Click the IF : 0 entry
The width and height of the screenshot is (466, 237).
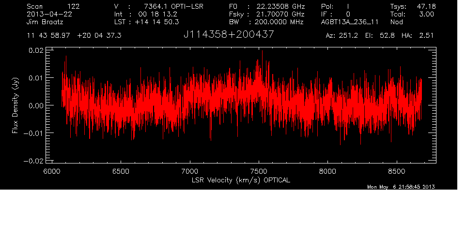(x=336, y=14)
